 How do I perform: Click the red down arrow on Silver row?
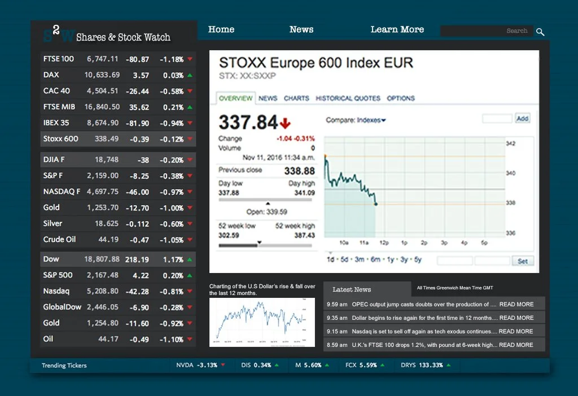coord(190,223)
